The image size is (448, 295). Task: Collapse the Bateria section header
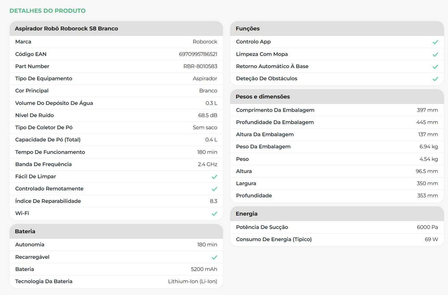pyautogui.click(x=116, y=231)
